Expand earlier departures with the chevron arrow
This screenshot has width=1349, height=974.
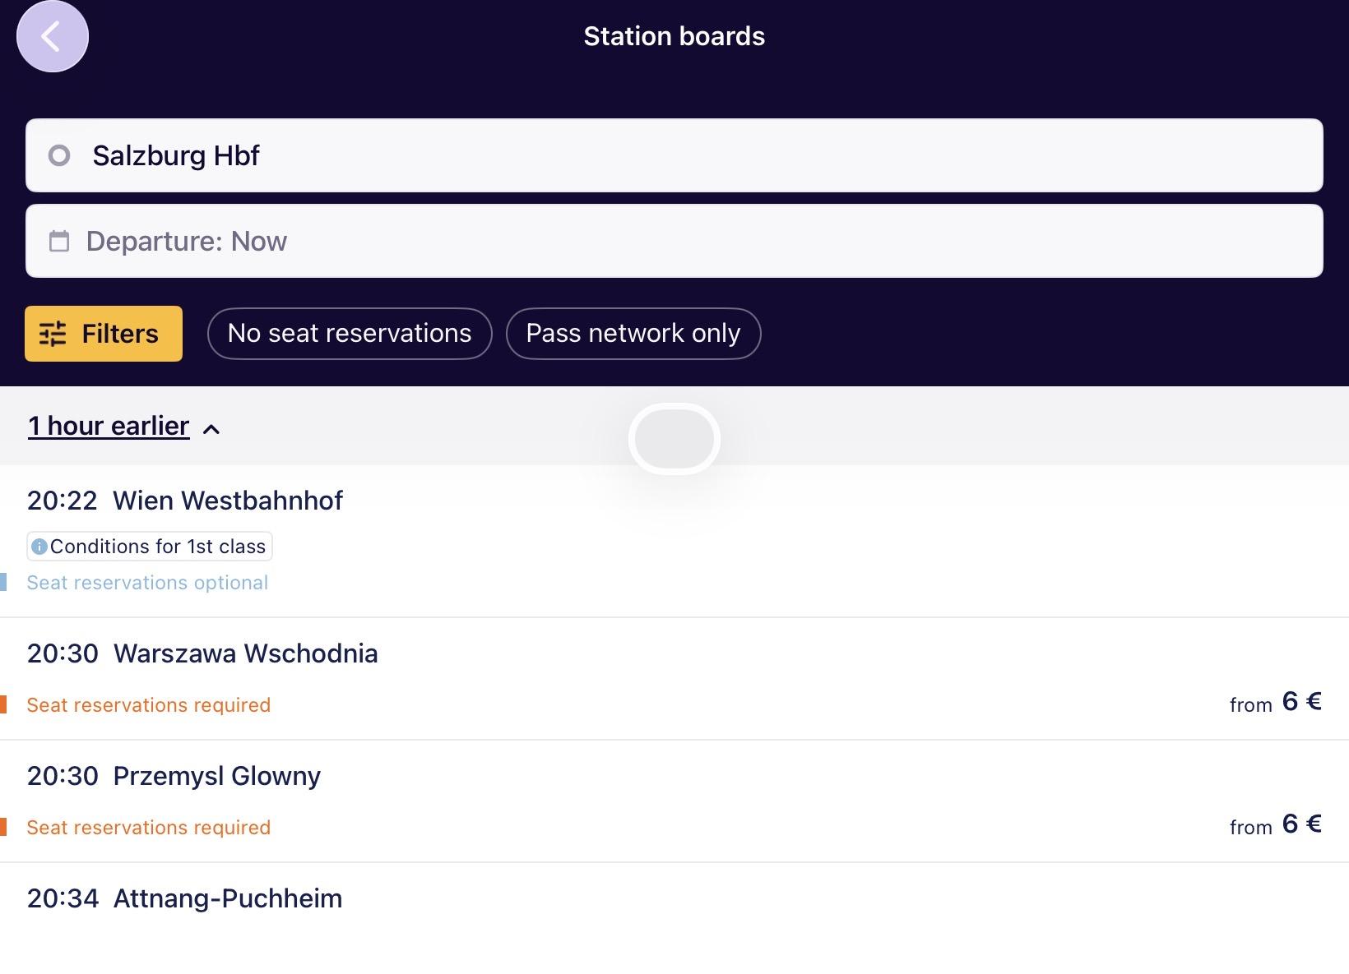click(211, 428)
